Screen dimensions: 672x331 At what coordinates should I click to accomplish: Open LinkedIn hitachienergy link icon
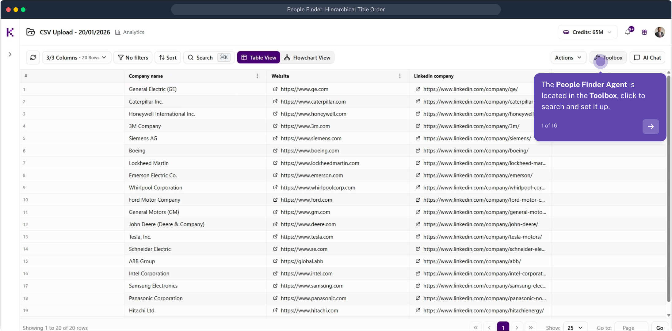pos(418,310)
